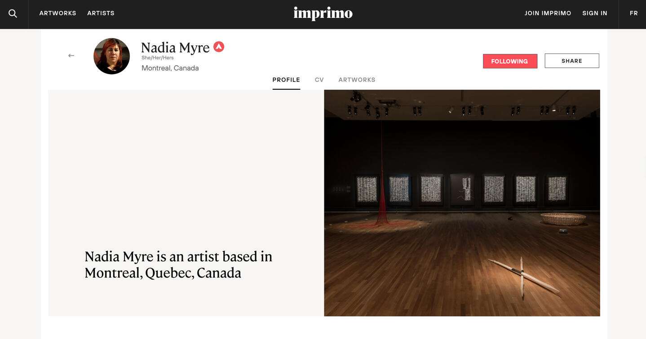Click the Nadia Myre name heading

[x=175, y=48]
